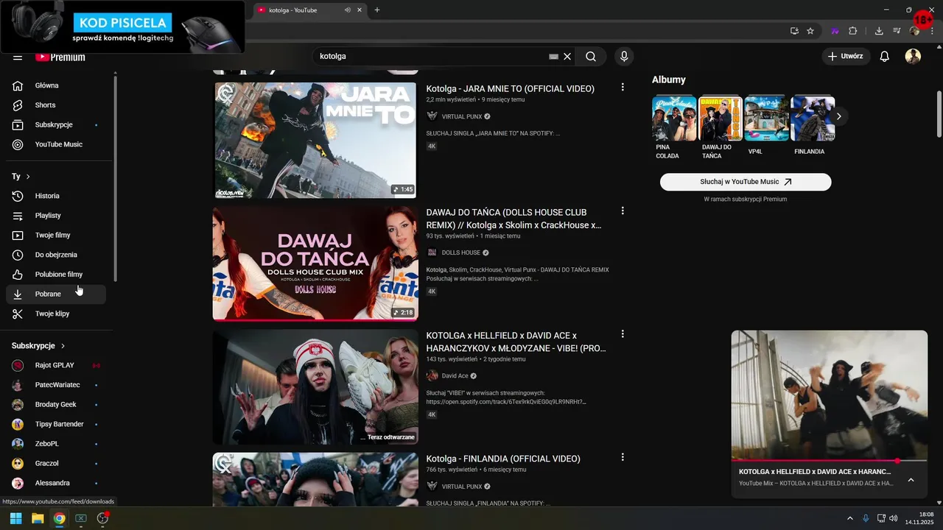943x530 pixels.
Task: Open Twoje filmy in the sidebar
Action: pos(56,236)
